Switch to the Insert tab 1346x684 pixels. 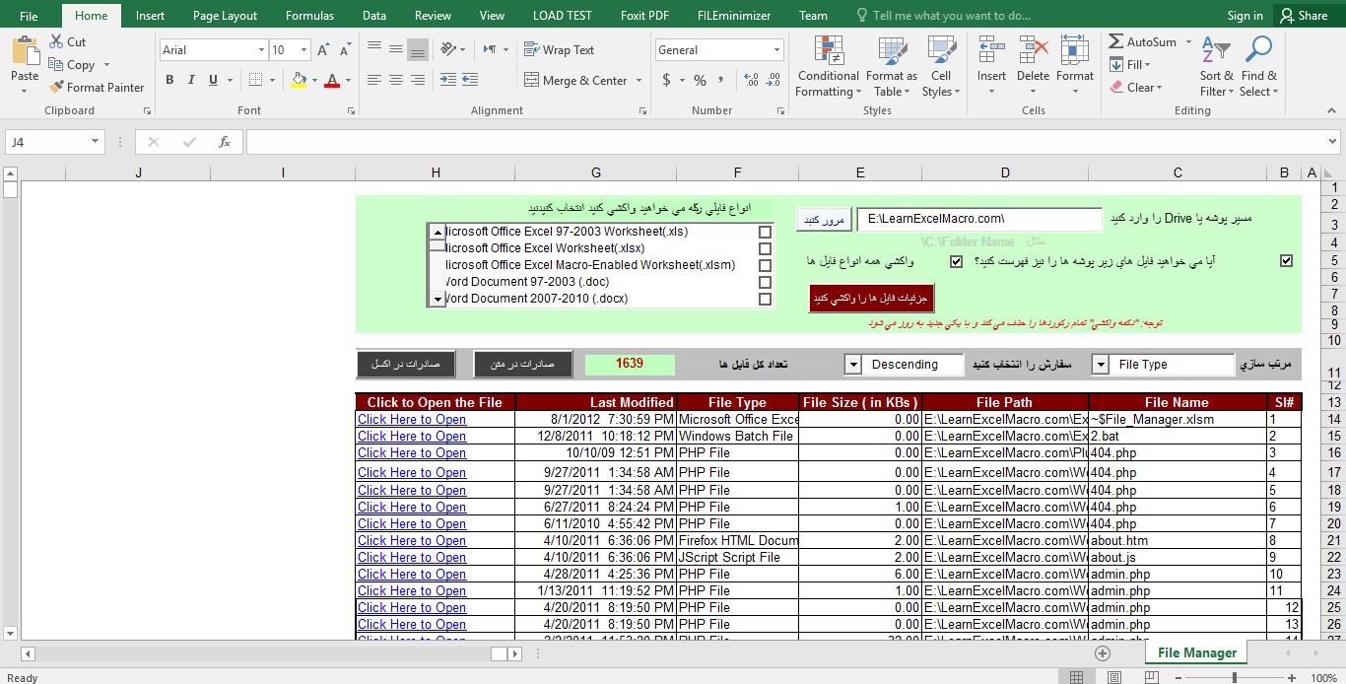pos(150,15)
